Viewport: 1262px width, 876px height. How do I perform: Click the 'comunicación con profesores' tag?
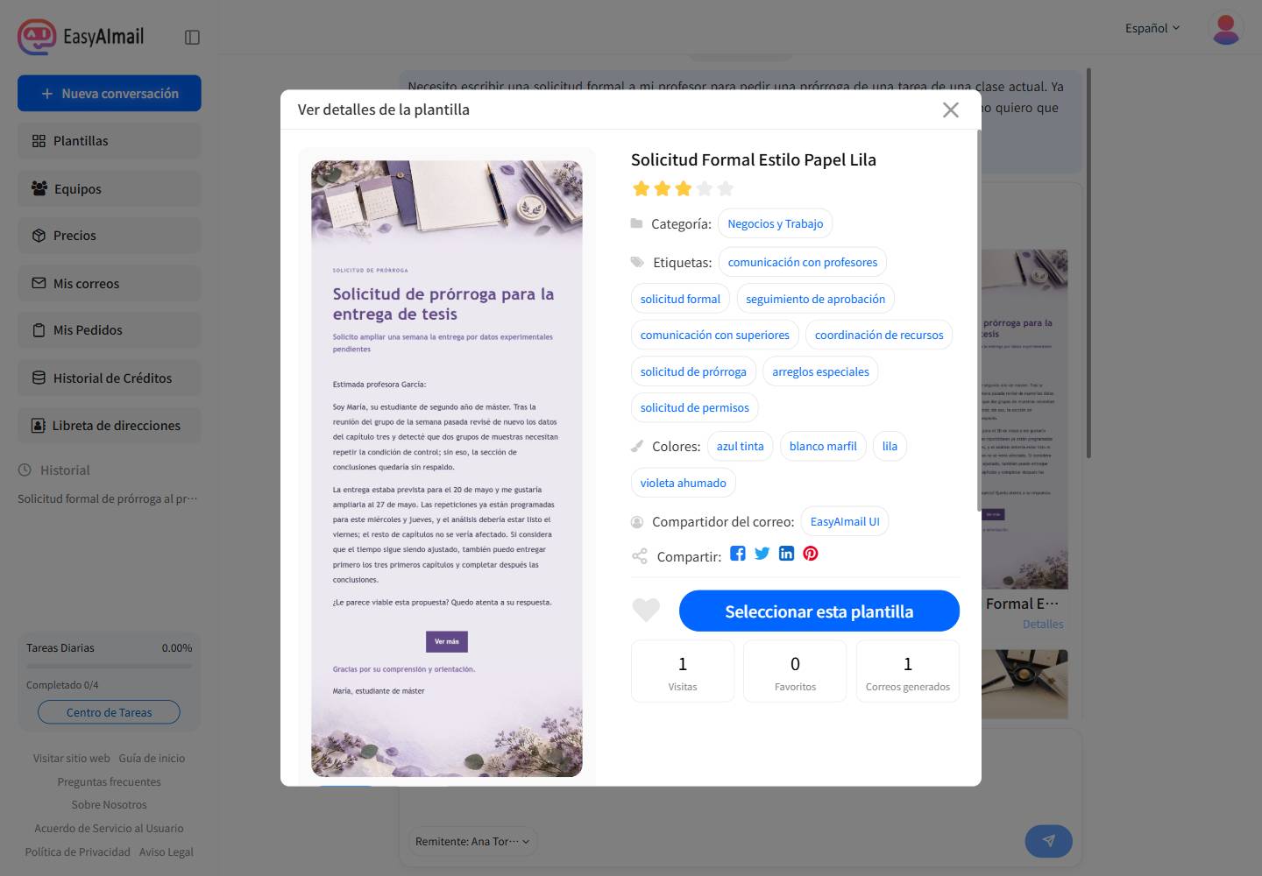pos(803,262)
